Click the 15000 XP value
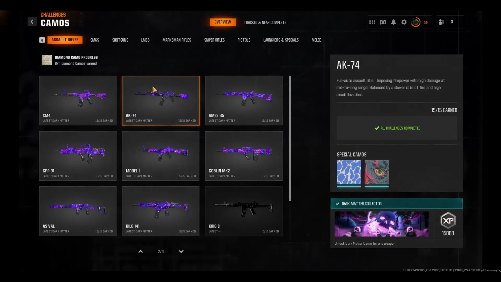 tap(448, 233)
